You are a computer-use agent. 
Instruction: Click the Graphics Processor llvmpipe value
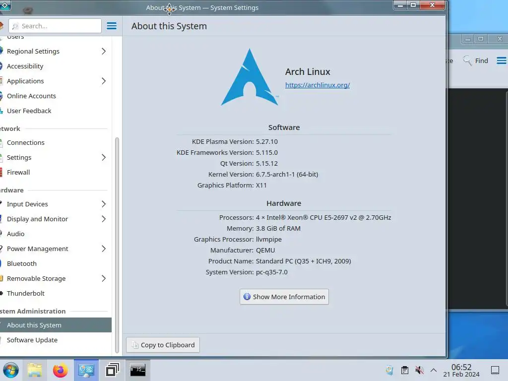click(x=268, y=240)
